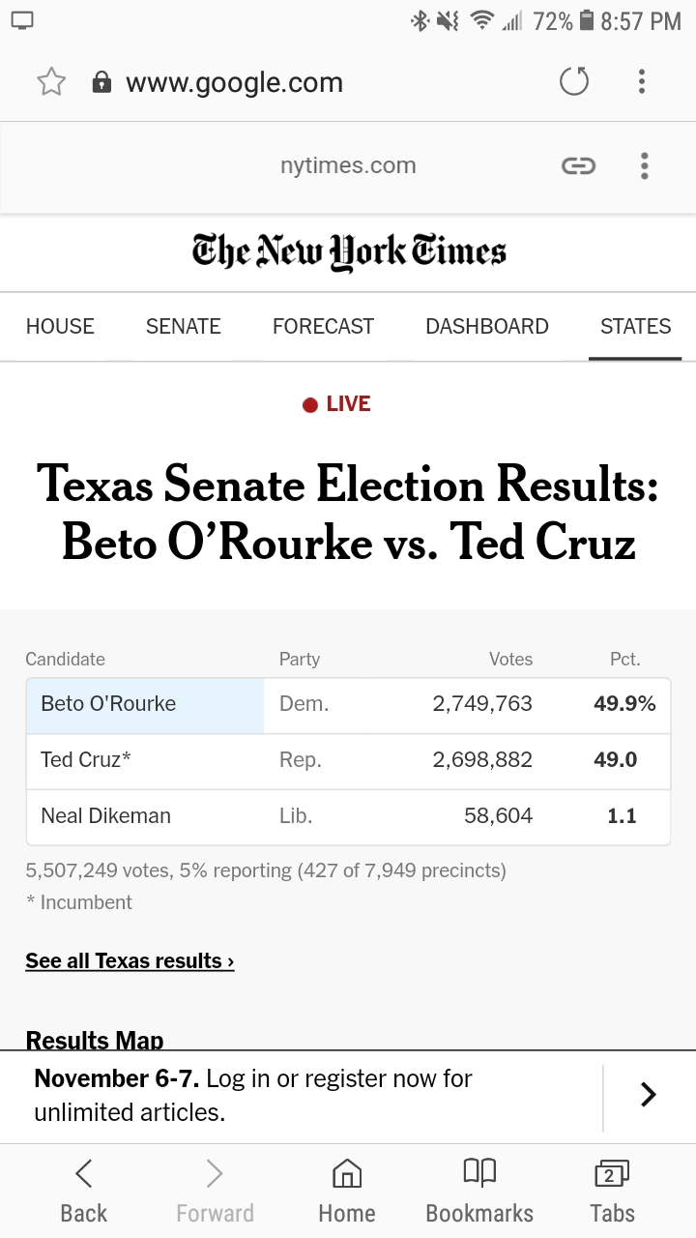Screen dimensions: 696x1238
Task: Reload the page using the refresh icon
Action: click(x=574, y=82)
